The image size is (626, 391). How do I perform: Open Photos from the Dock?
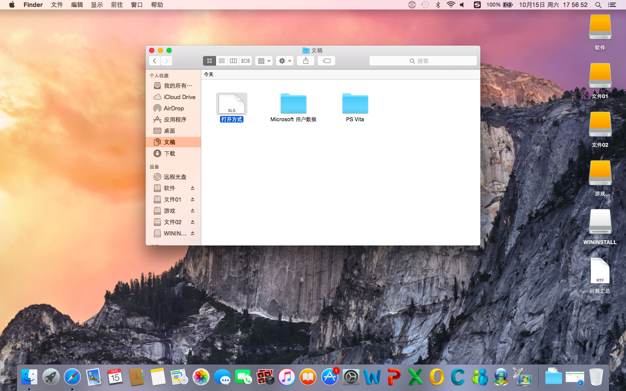[201, 377]
